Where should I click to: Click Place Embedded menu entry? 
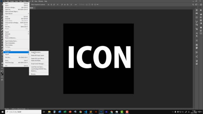click(x=16, y=43)
